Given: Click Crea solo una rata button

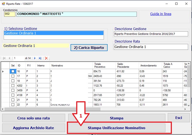Looking at the screenshot, I should coord(34,118).
